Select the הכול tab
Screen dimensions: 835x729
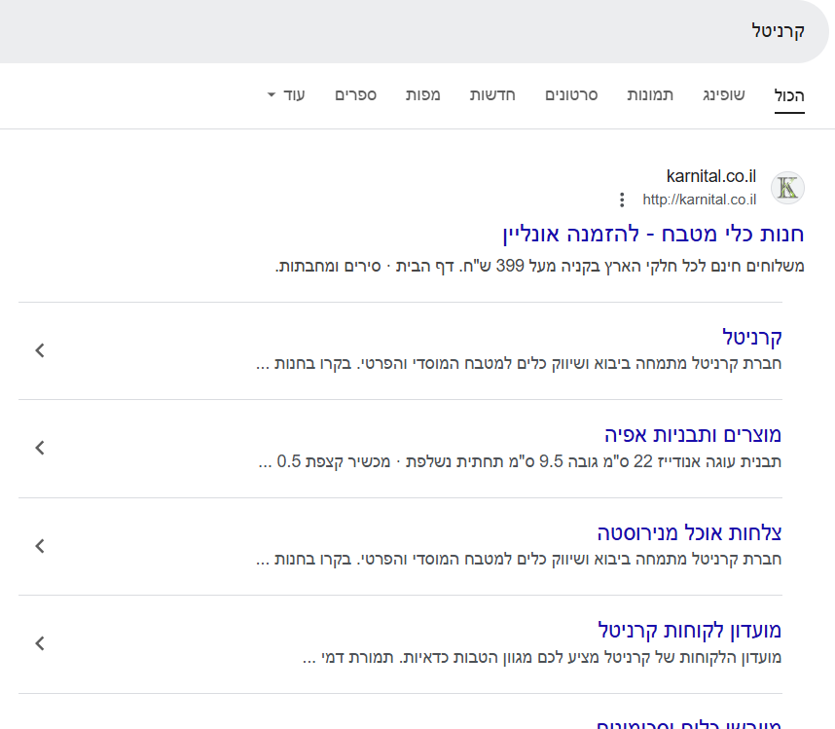click(789, 95)
